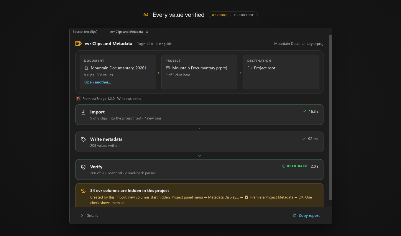Screen dimensions: 401x236
Task: Click the arrow between Project and Destination cards
Action: coord(240,73)
